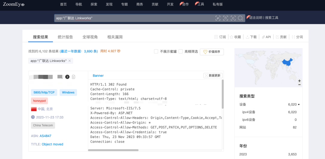Open the 语法说明 link

click(x=256, y=18)
